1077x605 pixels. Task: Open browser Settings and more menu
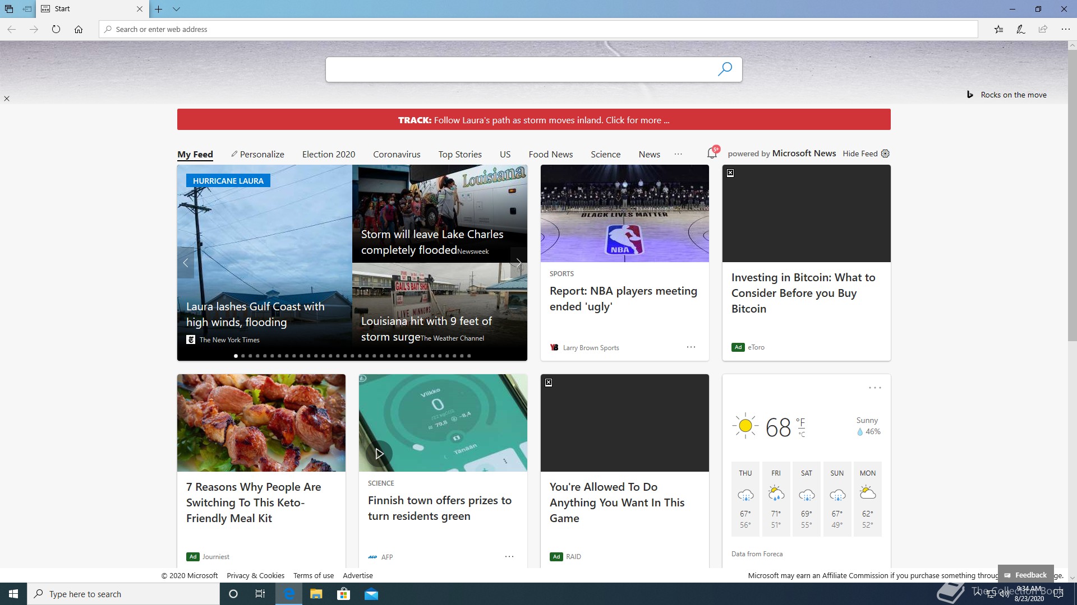click(1065, 29)
